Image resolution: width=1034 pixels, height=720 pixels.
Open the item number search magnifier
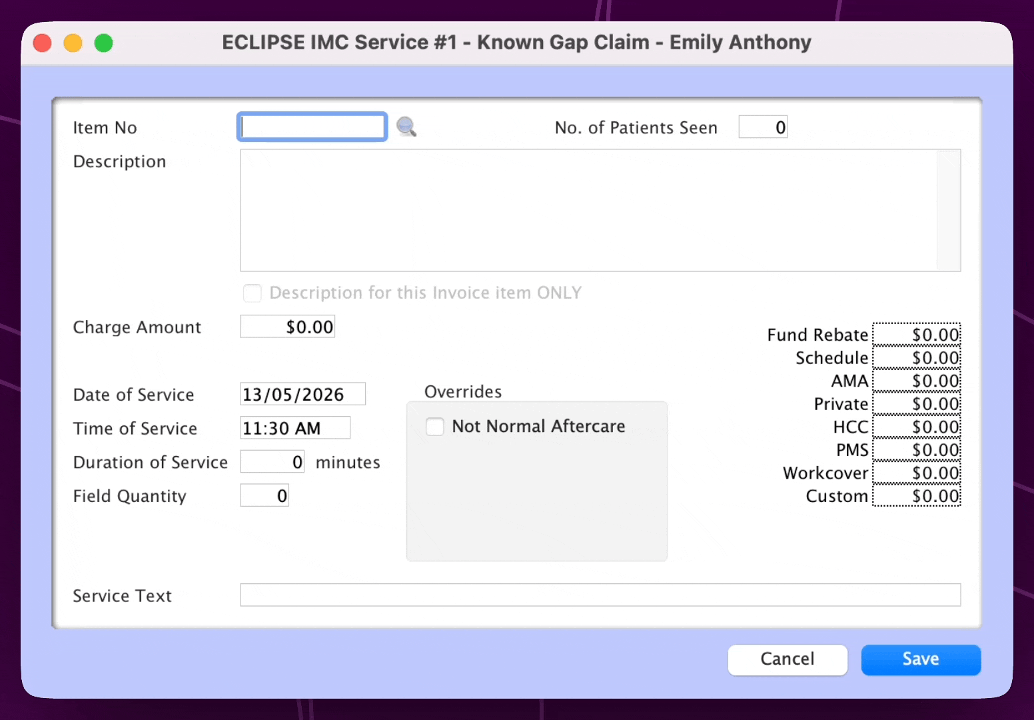406,127
